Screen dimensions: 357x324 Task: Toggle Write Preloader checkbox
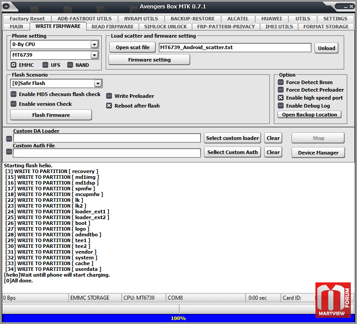coord(109,96)
